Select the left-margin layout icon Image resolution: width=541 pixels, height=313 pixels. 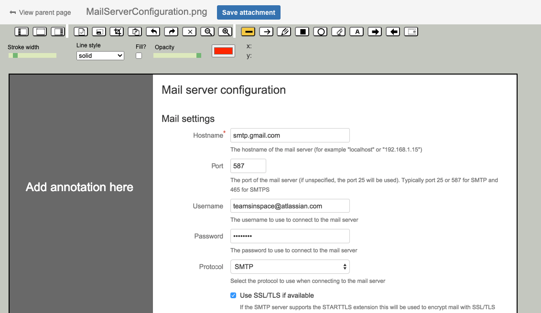point(22,32)
